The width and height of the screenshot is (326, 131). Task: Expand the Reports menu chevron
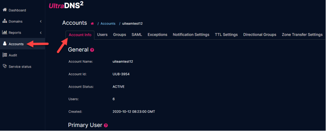point(41,32)
